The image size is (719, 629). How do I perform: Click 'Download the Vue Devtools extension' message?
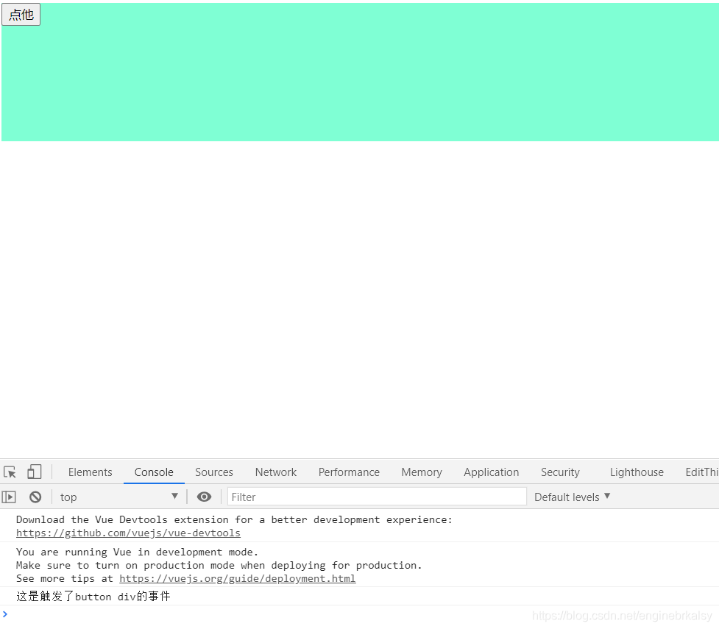point(234,520)
